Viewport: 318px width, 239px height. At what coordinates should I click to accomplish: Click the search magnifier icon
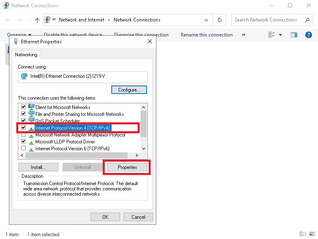307,20
